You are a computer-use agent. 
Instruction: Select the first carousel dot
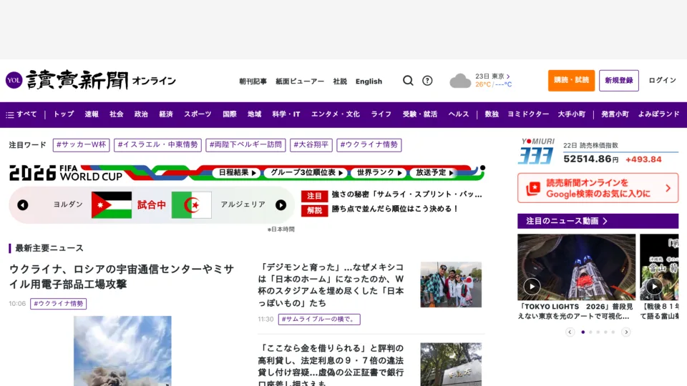click(x=583, y=332)
